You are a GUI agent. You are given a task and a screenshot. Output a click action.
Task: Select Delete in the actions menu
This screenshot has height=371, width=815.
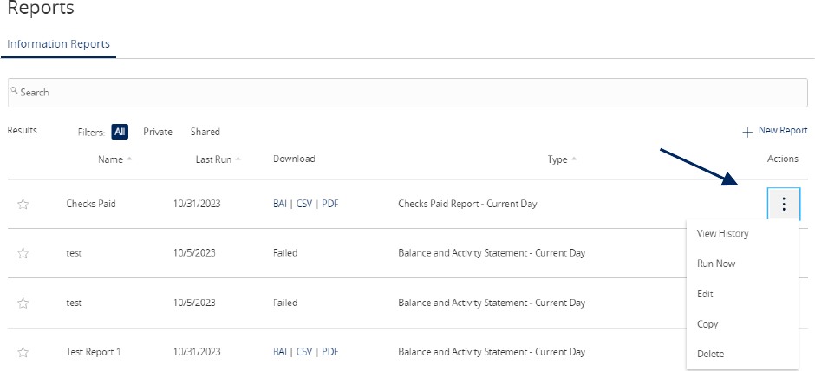click(x=711, y=354)
